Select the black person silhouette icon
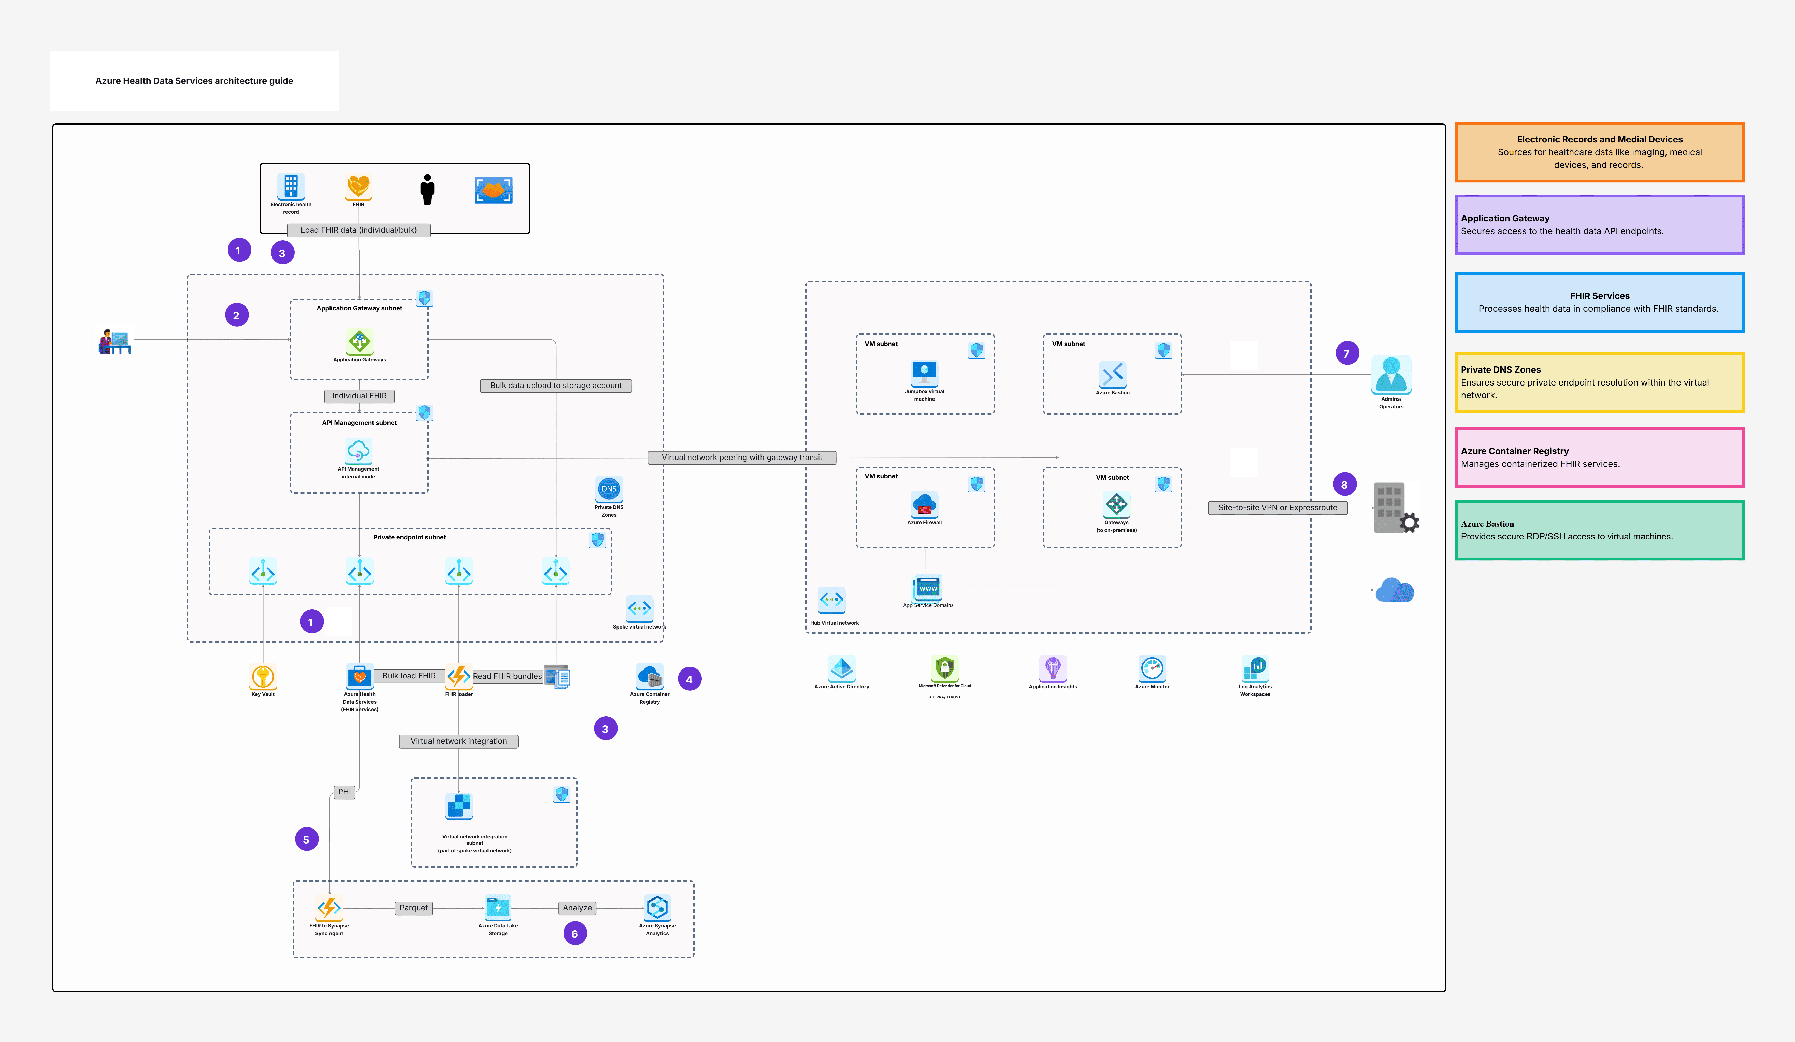 tap(427, 190)
